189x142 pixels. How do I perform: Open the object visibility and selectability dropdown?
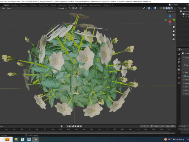pyautogui.click(x=145, y=8)
